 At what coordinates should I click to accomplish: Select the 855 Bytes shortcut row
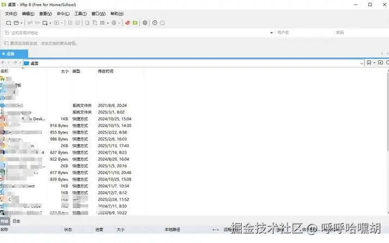click(x=71, y=132)
